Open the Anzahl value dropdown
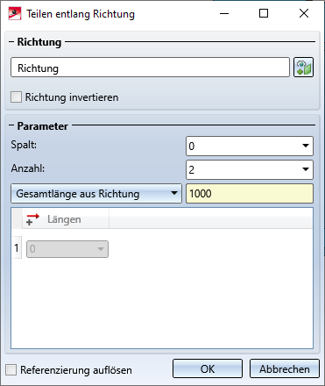 (x=306, y=169)
